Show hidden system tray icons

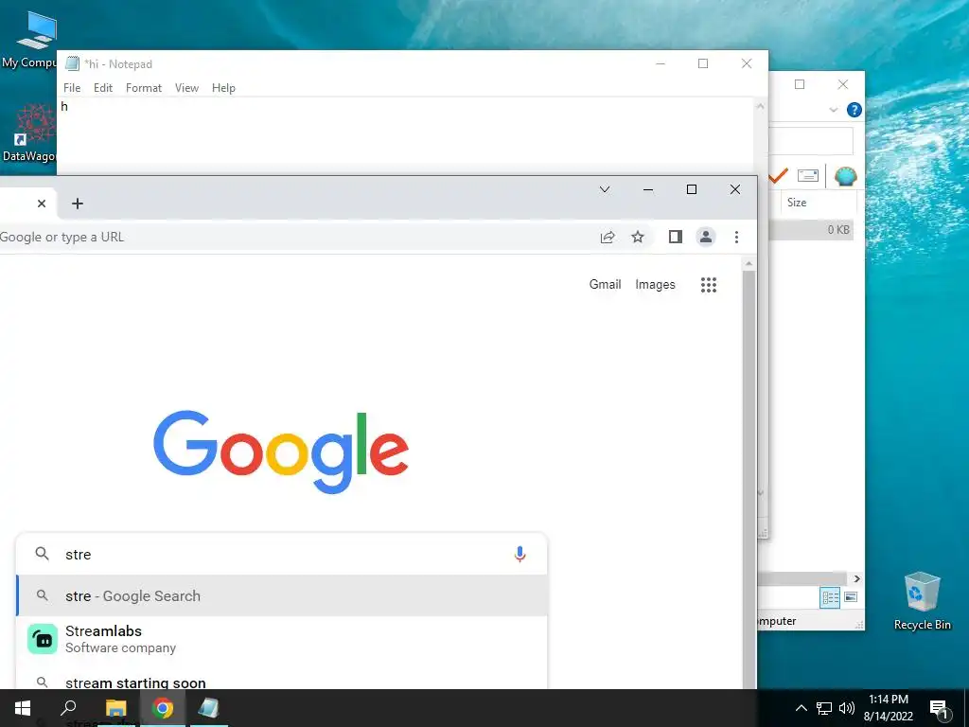click(x=801, y=708)
